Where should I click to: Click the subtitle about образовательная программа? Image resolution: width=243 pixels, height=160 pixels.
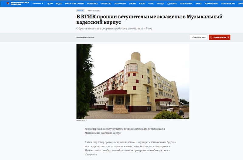[114, 28]
